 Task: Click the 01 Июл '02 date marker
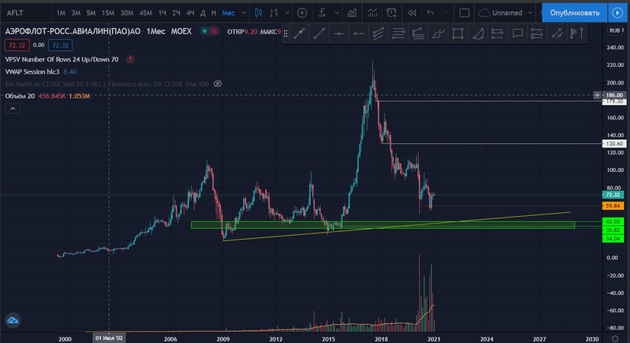coord(109,338)
